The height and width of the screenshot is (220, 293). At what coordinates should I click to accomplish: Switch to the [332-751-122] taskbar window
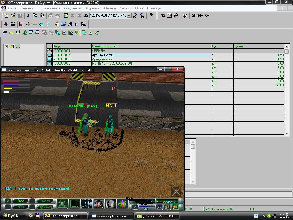(x=157, y=216)
